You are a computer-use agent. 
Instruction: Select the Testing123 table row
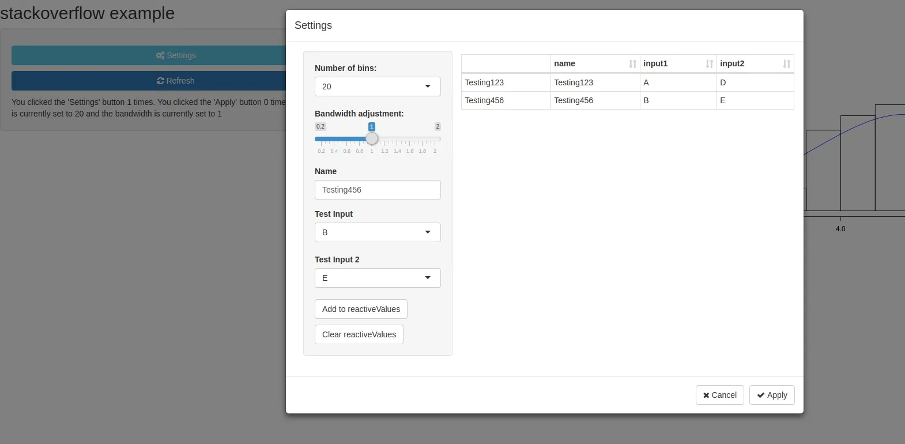tap(627, 82)
